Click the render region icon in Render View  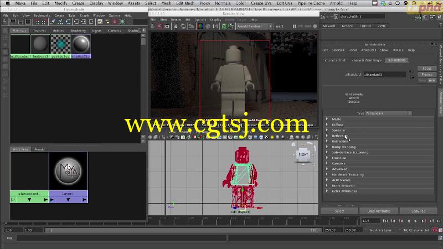tap(159, 26)
